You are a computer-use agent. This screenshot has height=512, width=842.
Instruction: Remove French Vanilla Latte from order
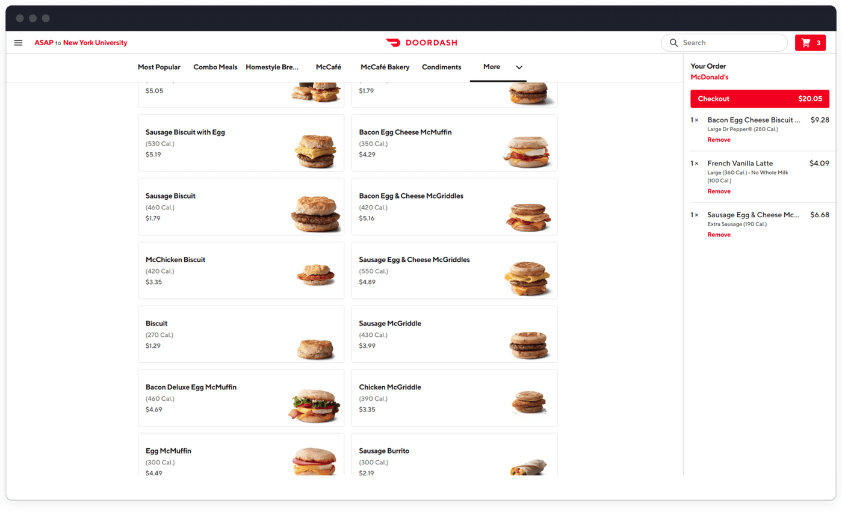pos(719,191)
